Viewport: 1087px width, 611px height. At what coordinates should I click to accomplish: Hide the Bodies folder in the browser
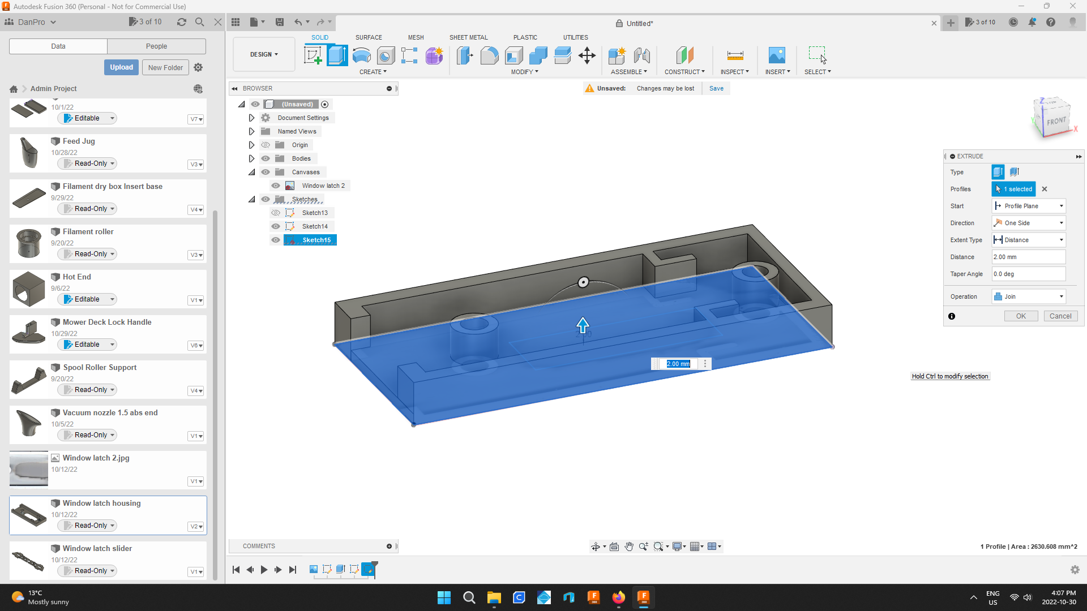pyautogui.click(x=265, y=158)
